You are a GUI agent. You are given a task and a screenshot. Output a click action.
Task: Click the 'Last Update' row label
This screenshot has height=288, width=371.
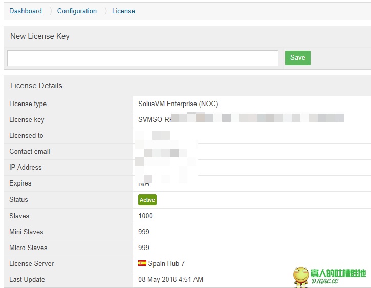coord(27,279)
